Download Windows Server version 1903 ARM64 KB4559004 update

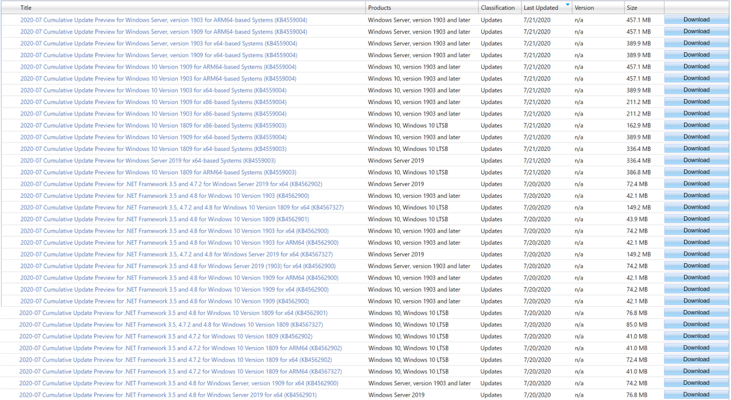tap(696, 19)
